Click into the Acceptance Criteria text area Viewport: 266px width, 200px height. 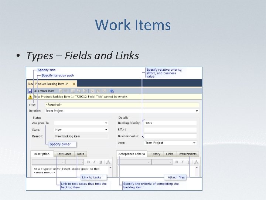click(x=156, y=171)
